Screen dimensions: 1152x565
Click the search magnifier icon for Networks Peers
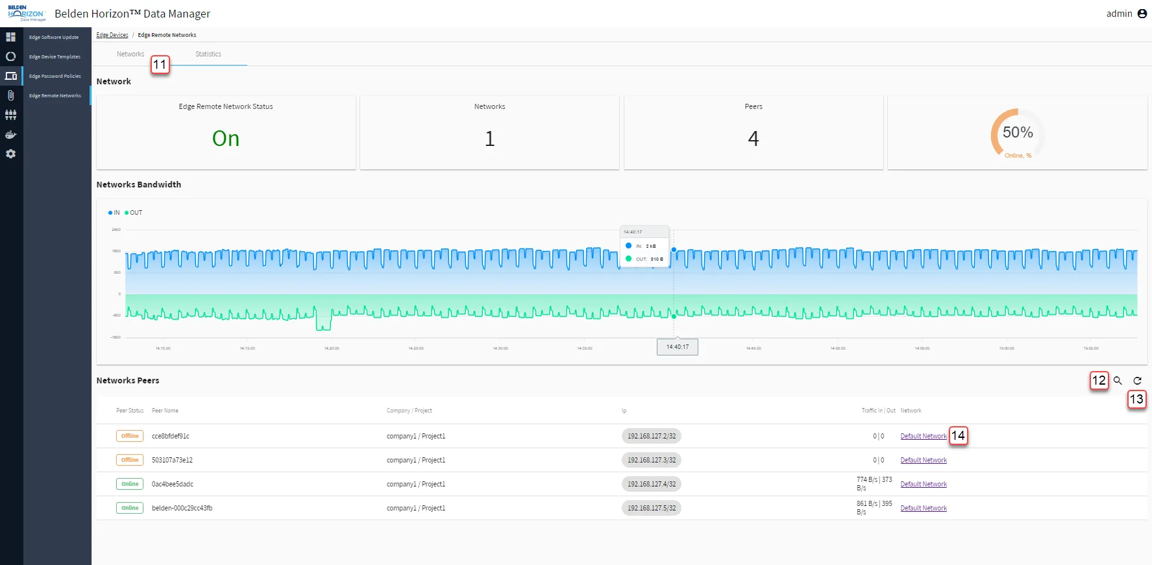1118,381
